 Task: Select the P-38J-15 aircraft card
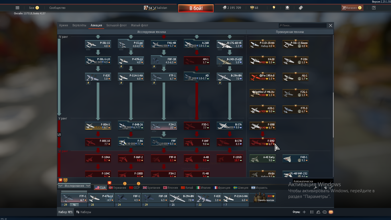point(98,44)
